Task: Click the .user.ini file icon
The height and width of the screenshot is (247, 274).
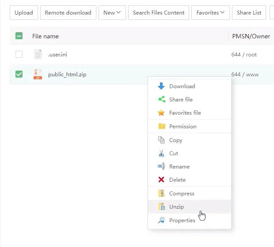Action: coord(38,54)
